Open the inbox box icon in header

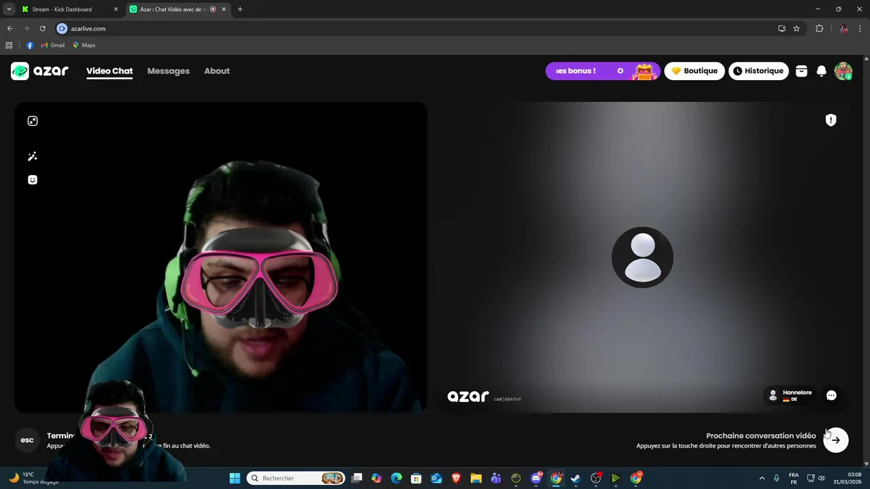[x=801, y=71]
